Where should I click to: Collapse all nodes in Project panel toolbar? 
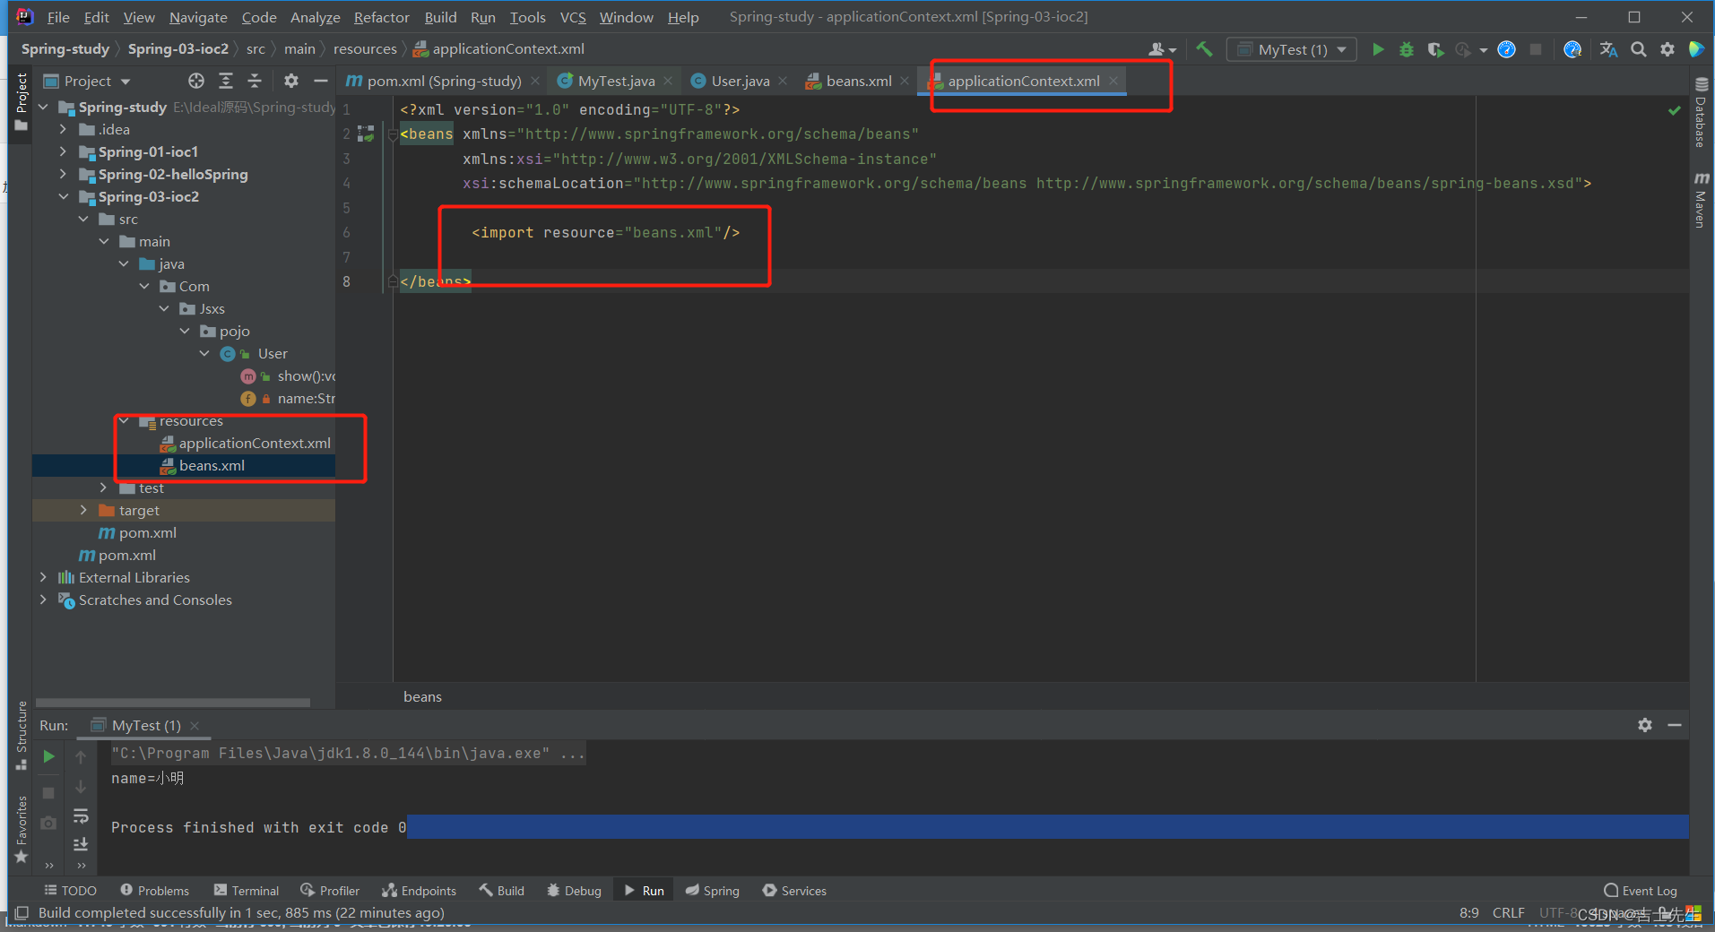pos(255,81)
